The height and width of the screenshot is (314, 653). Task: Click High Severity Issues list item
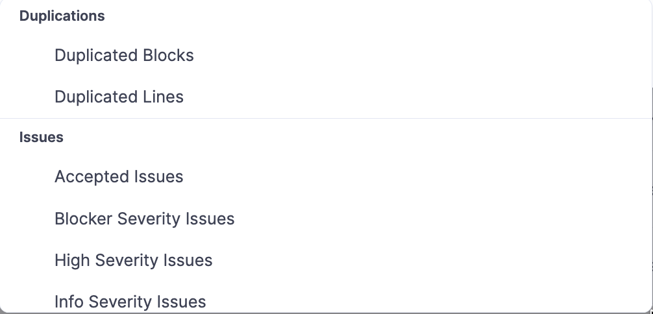[x=133, y=260]
